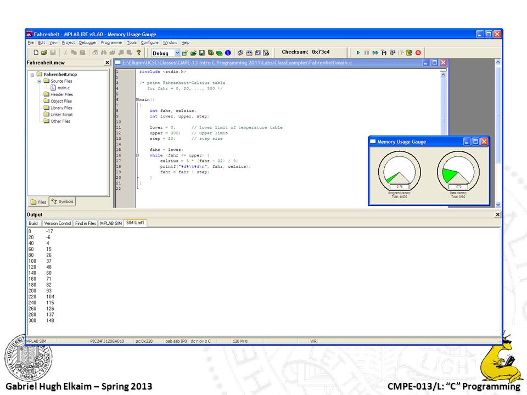Screen dimensions: 527x395
Task: Select the Library Files folder
Action: (58, 108)
